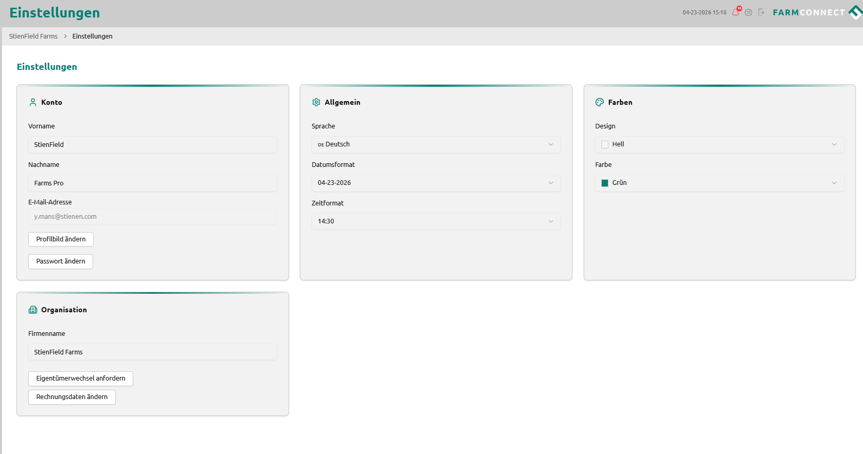Expand the Farbe dropdown arrow
Viewport: 863px width, 454px height.
[834, 183]
